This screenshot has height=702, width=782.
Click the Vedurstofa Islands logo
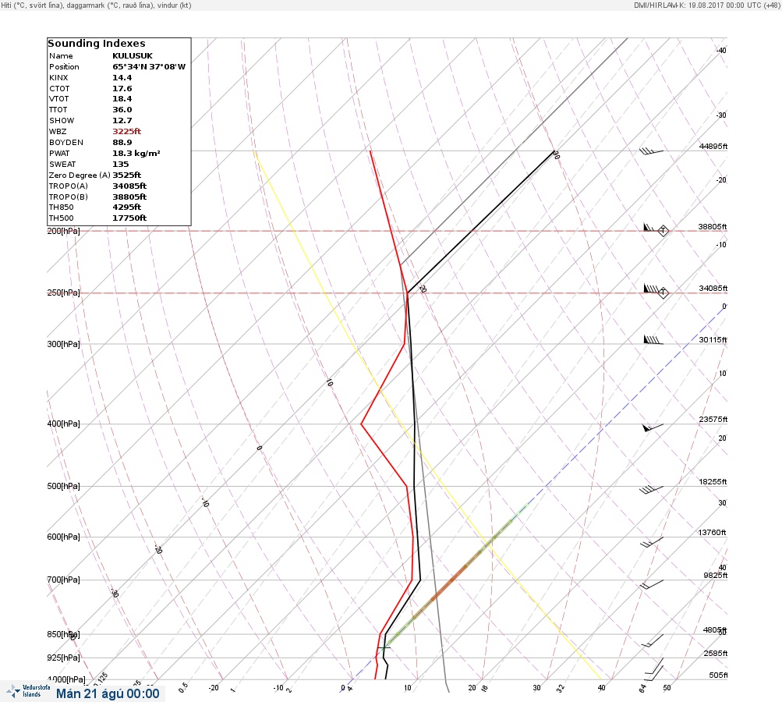[28, 691]
